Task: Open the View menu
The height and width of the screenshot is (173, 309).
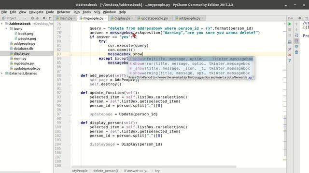Action: [x=22, y=12]
